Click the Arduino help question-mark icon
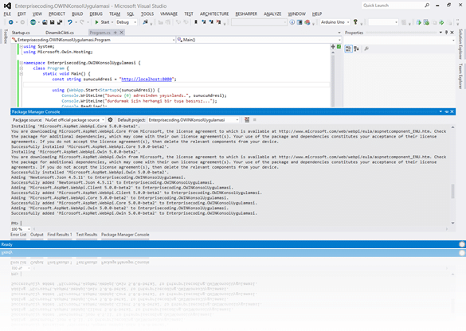The image size is (466, 331). 355,22
